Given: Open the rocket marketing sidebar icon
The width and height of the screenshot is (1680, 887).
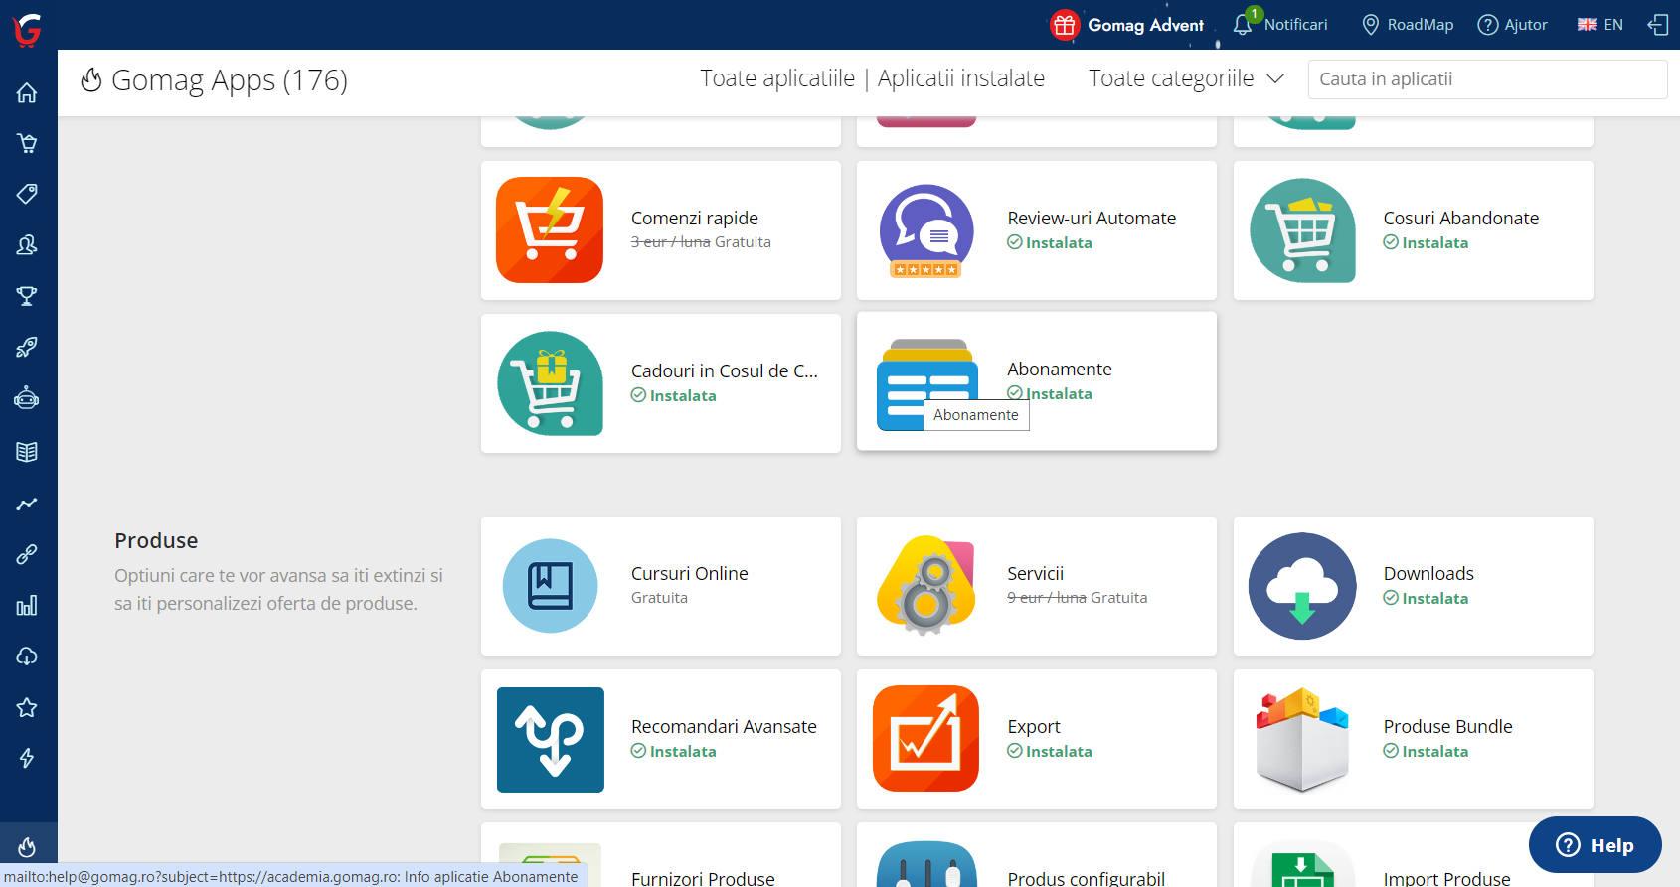Looking at the screenshot, I should tap(27, 348).
